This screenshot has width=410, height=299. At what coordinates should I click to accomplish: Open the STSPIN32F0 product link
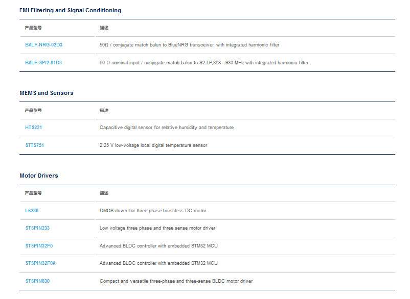point(39,246)
